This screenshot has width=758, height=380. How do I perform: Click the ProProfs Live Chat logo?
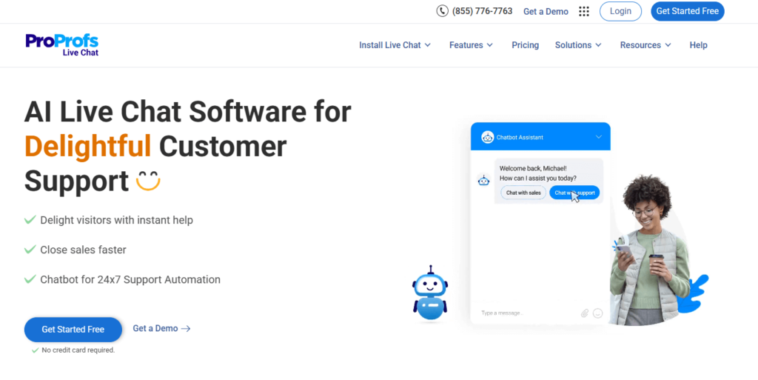[x=61, y=44]
